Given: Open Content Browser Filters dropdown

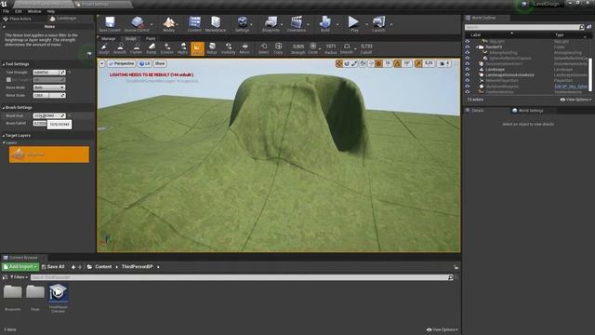Looking at the screenshot, I should (19, 277).
